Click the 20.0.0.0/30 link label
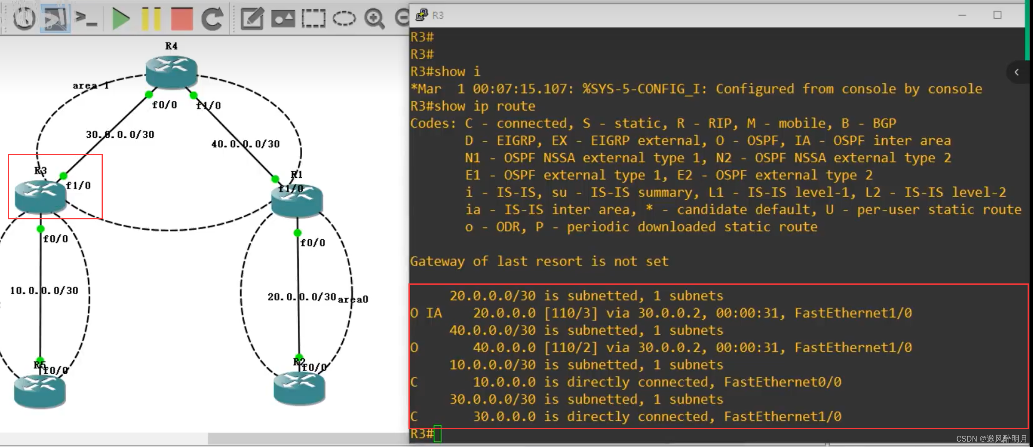The image size is (1033, 447). (x=302, y=297)
